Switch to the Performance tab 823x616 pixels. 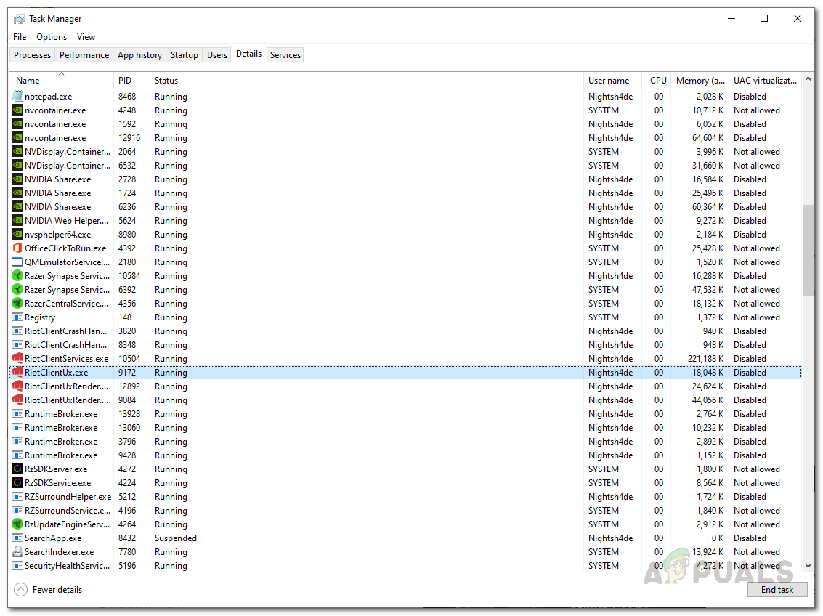point(84,55)
